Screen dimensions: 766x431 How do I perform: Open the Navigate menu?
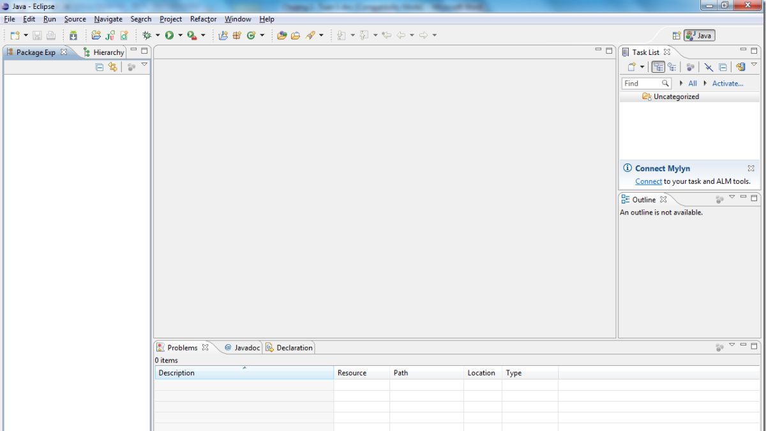pos(108,19)
